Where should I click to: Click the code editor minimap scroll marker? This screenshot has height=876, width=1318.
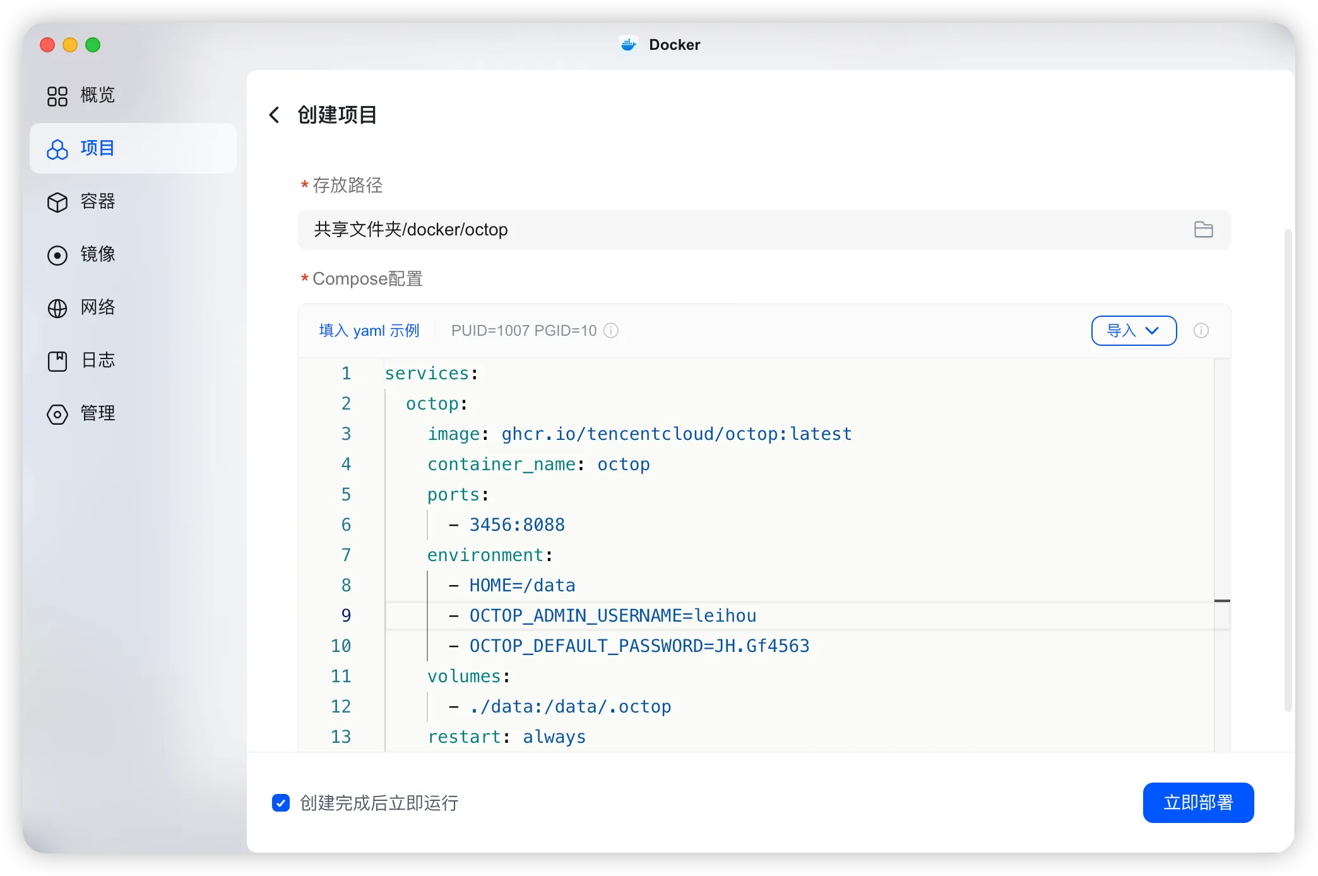pyautogui.click(x=1222, y=601)
